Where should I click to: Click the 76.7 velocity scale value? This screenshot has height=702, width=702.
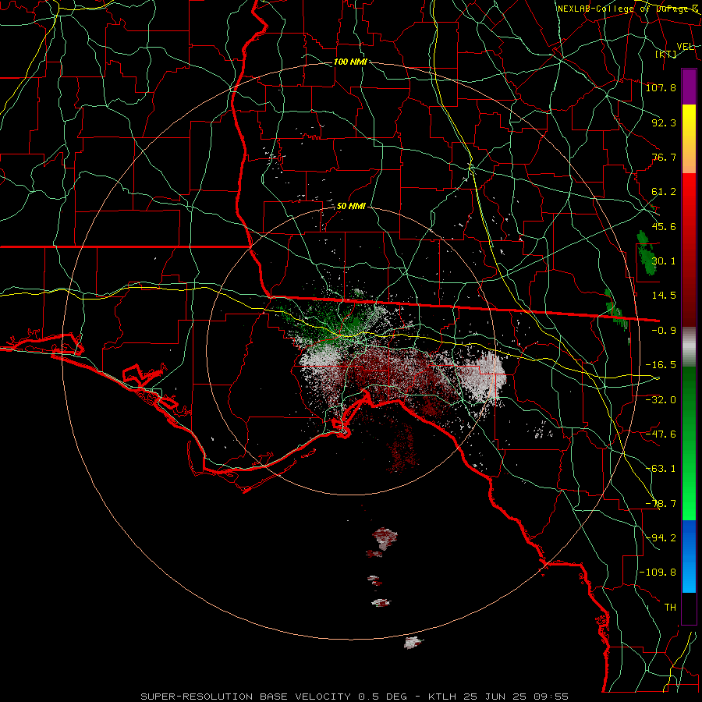coord(664,157)
